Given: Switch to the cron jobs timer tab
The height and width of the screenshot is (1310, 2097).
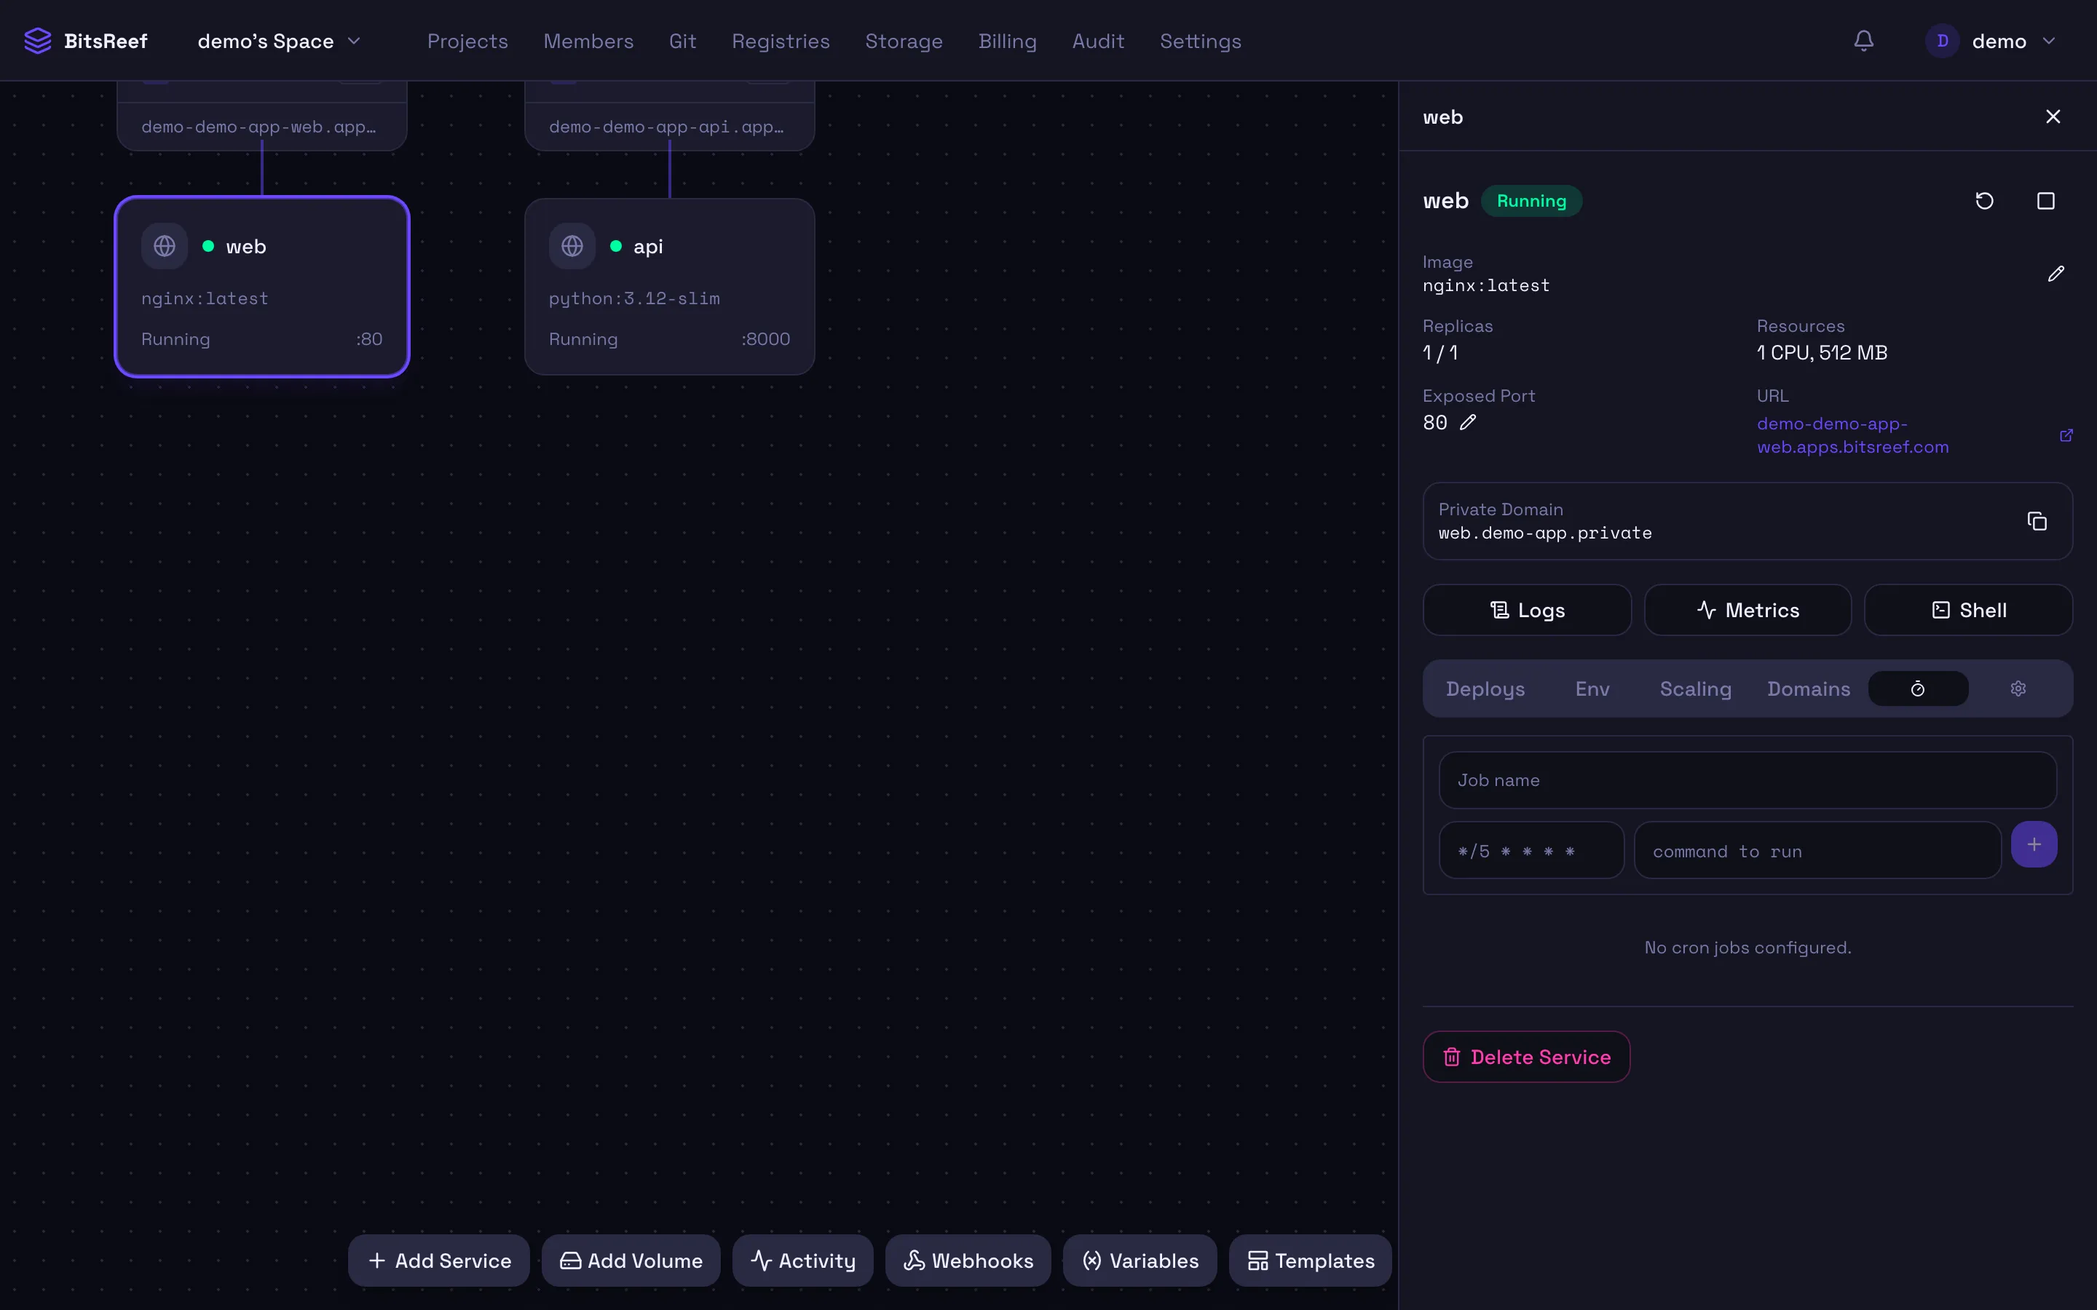Looking at the screenshot, I should coord(1918,688).
